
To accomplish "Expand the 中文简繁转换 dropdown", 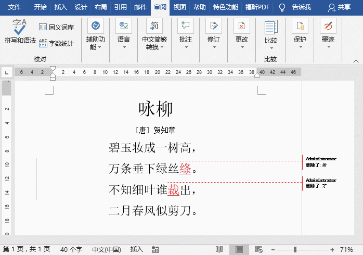I will tap(154, 47).
